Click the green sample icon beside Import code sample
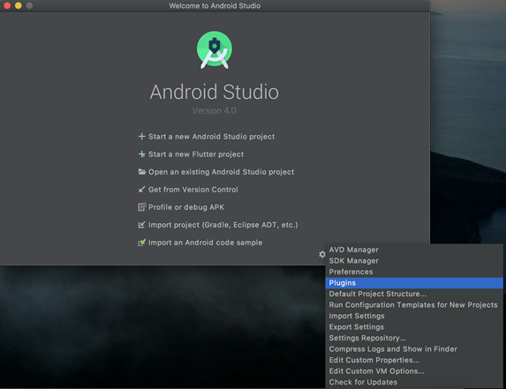 tap(141, 242)
